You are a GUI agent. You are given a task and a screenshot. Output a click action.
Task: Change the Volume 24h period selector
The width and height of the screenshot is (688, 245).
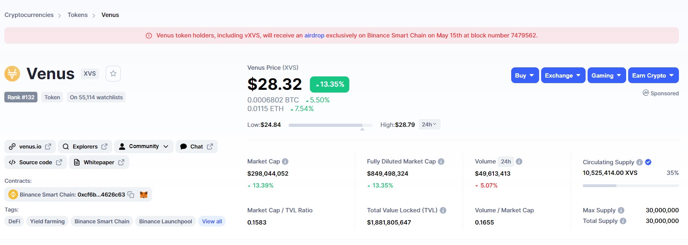tap(506, 161)
